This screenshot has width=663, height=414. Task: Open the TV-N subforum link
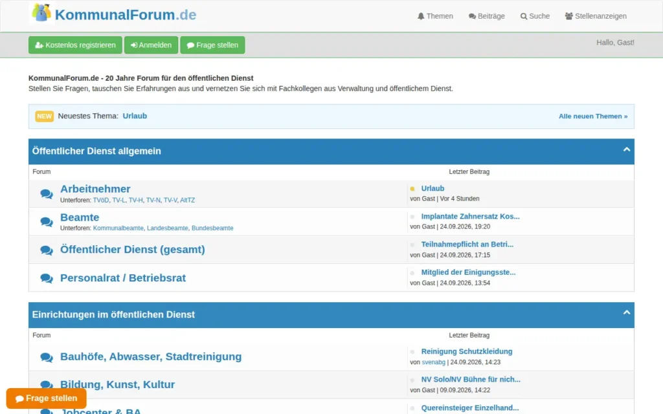(153, 201)
